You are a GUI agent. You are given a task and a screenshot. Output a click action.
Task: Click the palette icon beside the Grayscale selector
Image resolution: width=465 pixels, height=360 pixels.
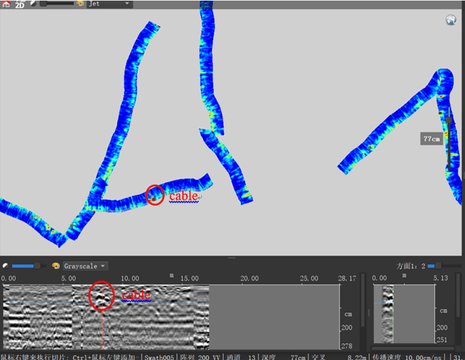[55, 266]
